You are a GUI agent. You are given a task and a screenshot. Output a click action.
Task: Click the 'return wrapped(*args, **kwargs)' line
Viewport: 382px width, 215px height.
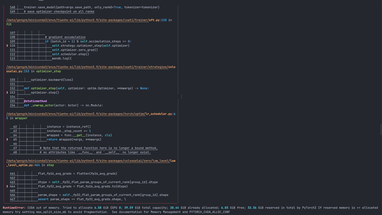coord(74,139)
